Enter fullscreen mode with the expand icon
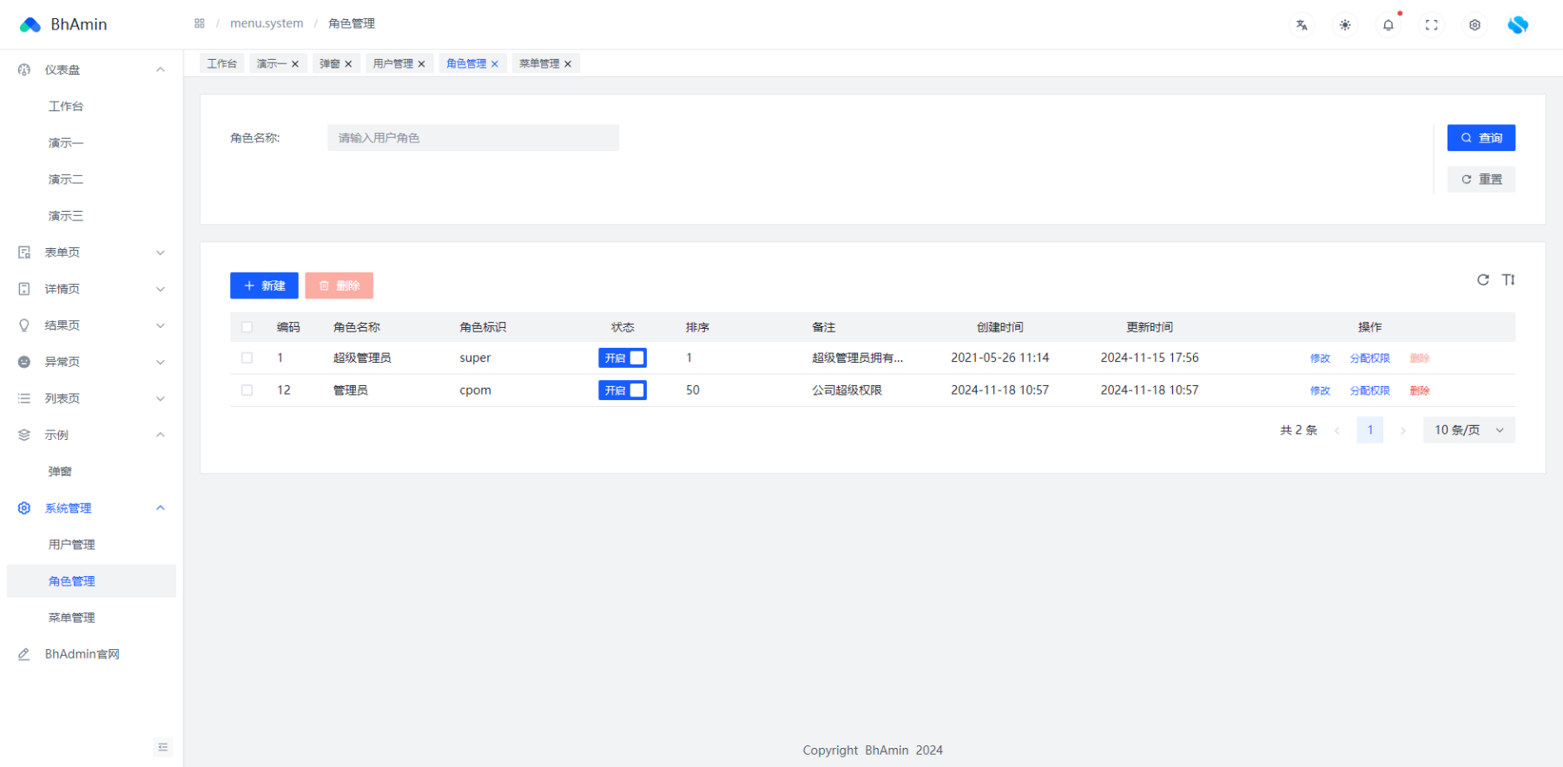1563x767 pixels. 1432,25
